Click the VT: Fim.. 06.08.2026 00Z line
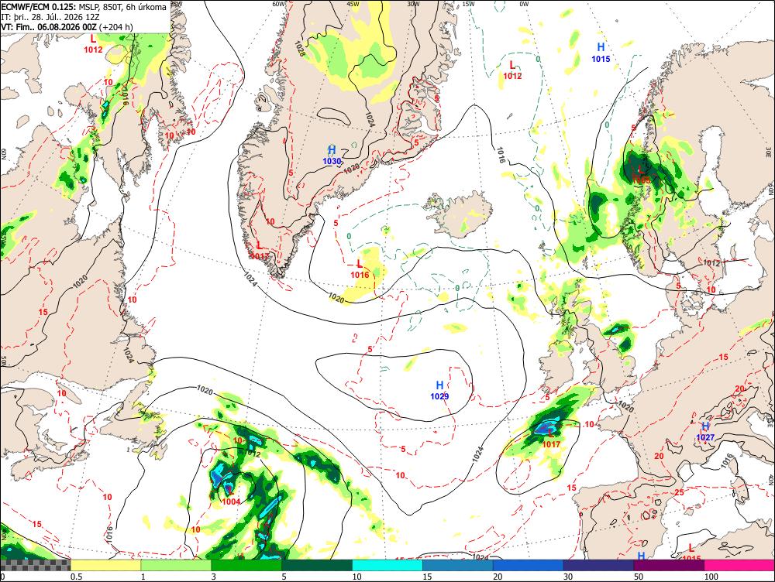Viewport: 775px width, 582px height. click(x=67, y=27)
